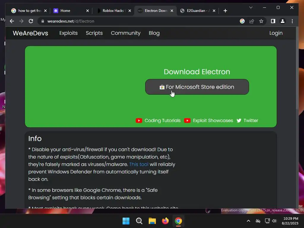The image size is (304, 228).
Task: Show hidden system tray icons
Action: tap(248, 221)
